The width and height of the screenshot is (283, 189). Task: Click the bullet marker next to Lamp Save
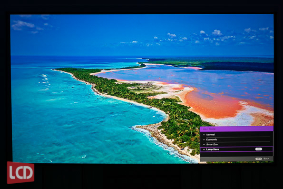click(204, 149)
